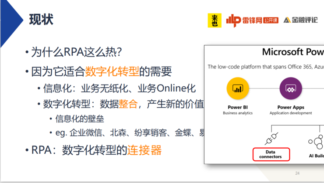Click the line 信息化：业务无纸化、业务Online化
This screenshot has width=324, height=183.
point(119,88)
